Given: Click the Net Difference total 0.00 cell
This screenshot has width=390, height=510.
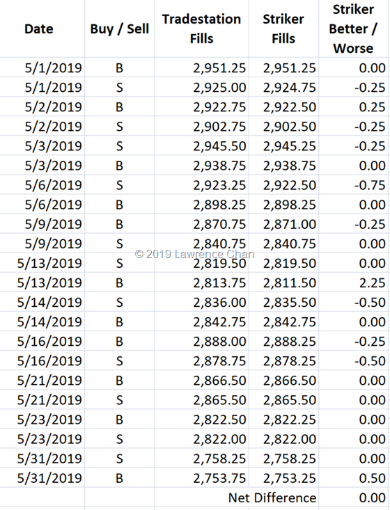Looking at the screenshot, I should pos(354,497).
